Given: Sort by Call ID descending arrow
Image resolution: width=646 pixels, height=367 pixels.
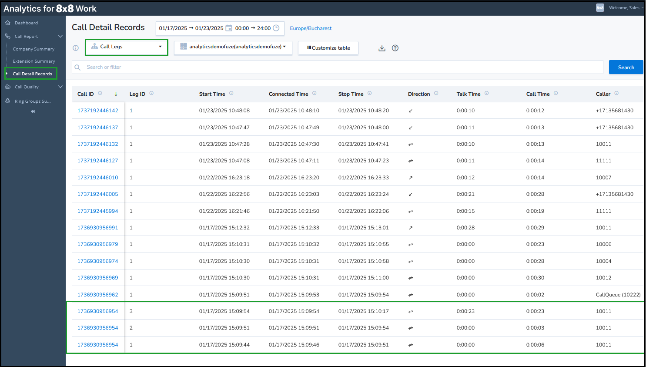Looking at the screenshot, I should 116,94.
